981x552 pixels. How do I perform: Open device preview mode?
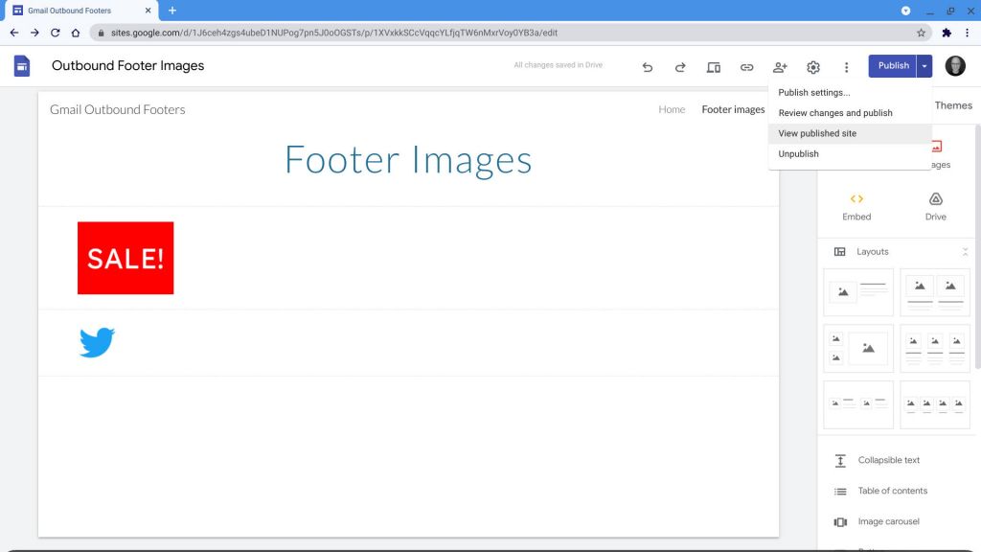(x=713, y=67)
